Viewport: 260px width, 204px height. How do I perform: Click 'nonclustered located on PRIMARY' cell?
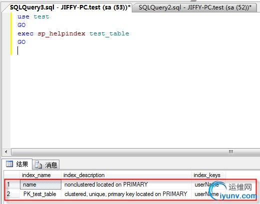coord(126,185)
